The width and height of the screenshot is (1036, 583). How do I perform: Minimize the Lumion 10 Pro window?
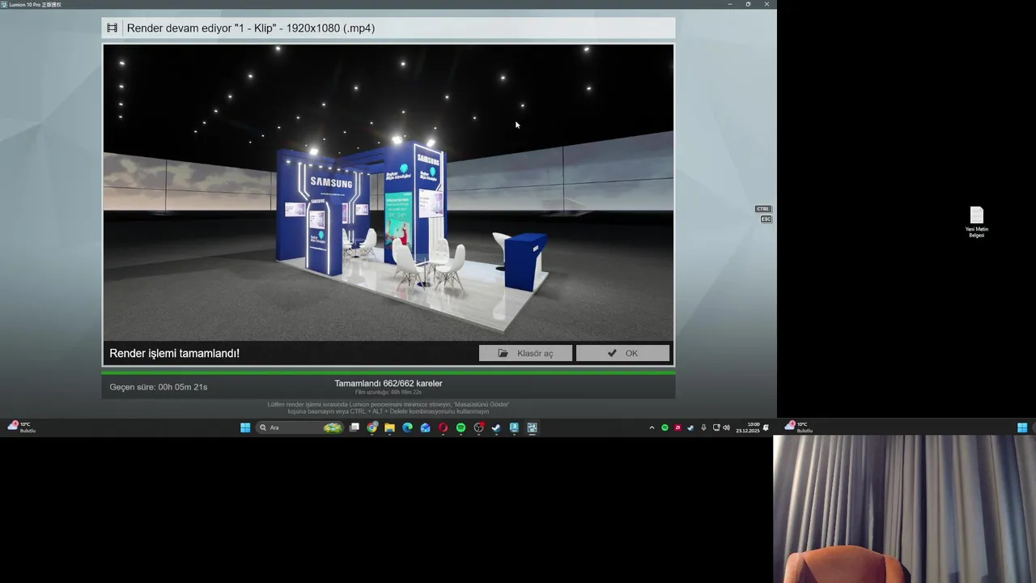point(730,4)
